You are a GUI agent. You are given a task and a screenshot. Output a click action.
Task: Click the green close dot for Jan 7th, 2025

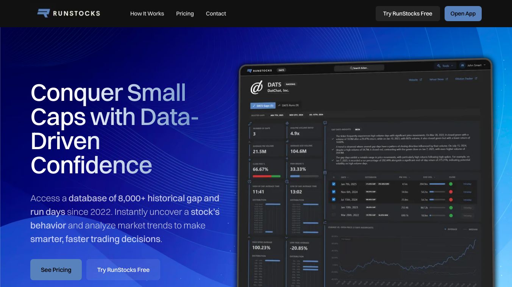tap(451, 184)
